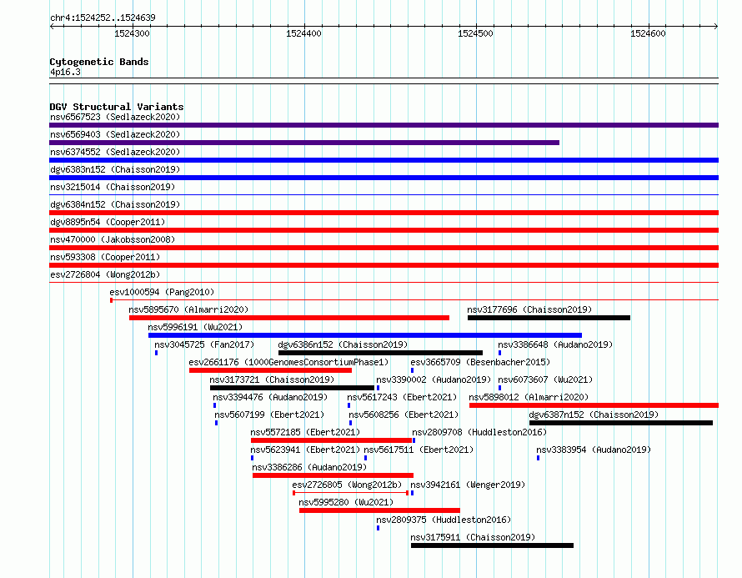The width and height of the screenshot is (742, 578).
Task: Select the nsv6569403 (Sedlazeck2020) purple bar
Action: (304, 143)
